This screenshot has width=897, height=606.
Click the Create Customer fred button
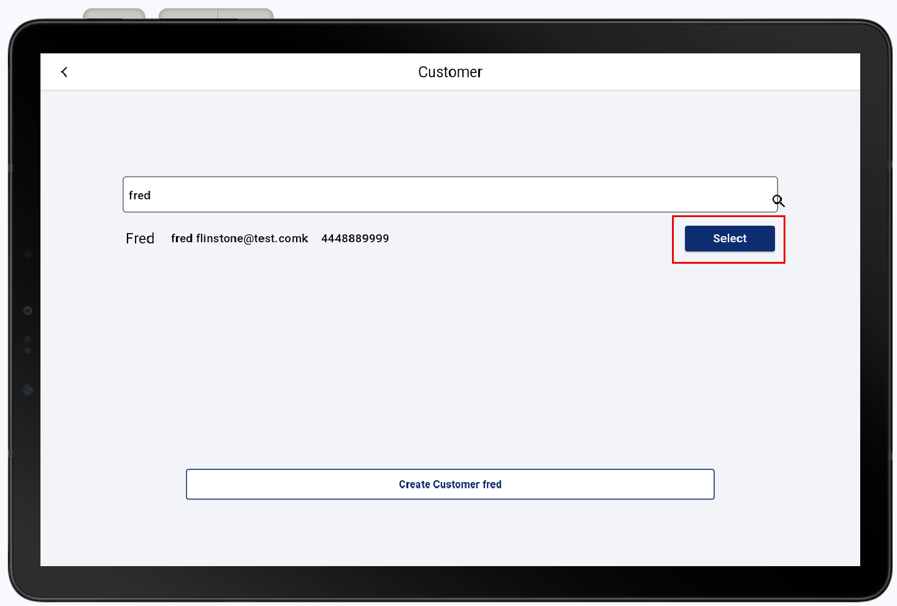[x=450, y=485]
